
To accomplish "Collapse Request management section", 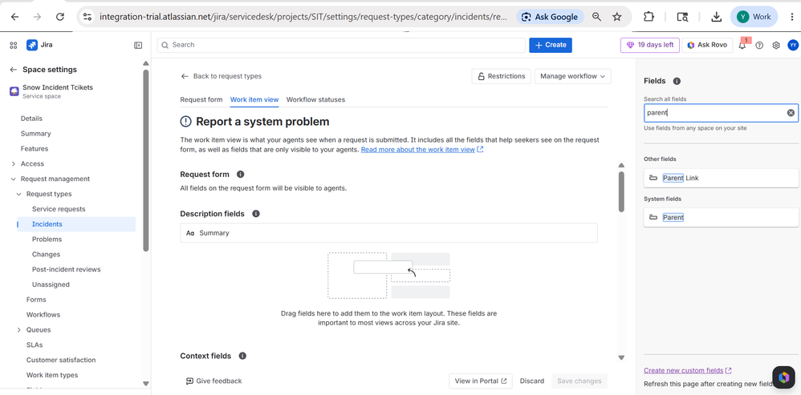I will pyautogui.click(x=14, y=179).
